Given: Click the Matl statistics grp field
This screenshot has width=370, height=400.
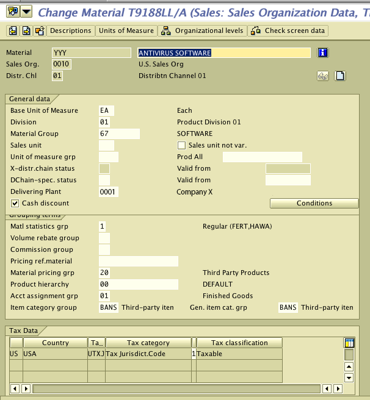Looking at the screenshot, I should (x=102, y=226).
